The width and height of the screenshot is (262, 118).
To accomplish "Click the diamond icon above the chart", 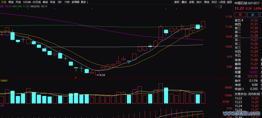I will tap(216, 7).
